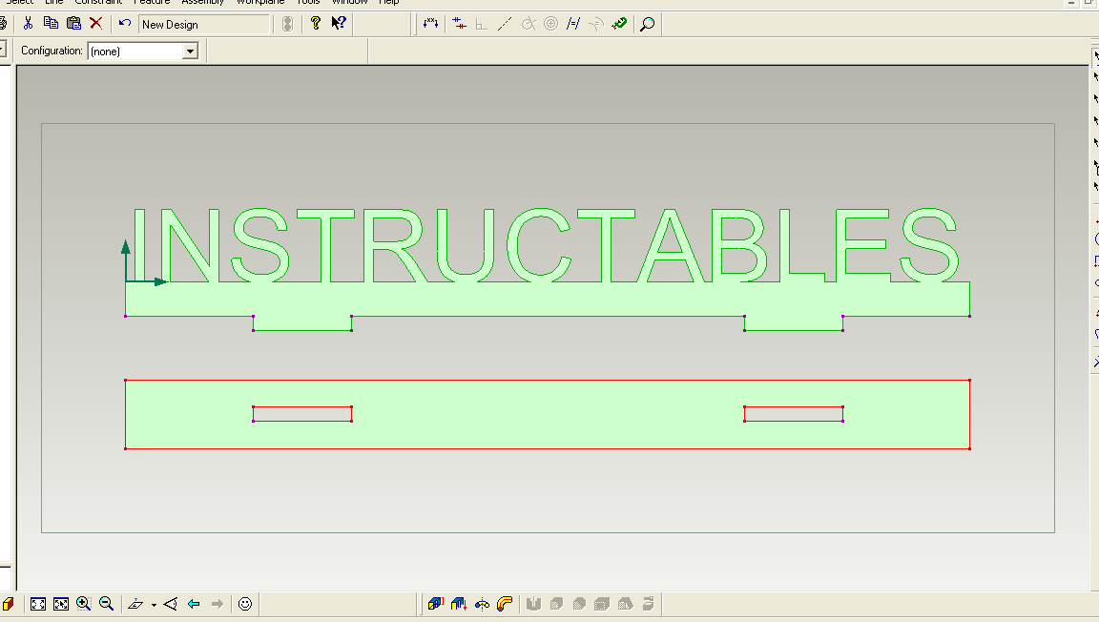The width and height of the screenshot is (1099, 622).
Task: Select the Sweep feature icon
Action: coord(505,604)
